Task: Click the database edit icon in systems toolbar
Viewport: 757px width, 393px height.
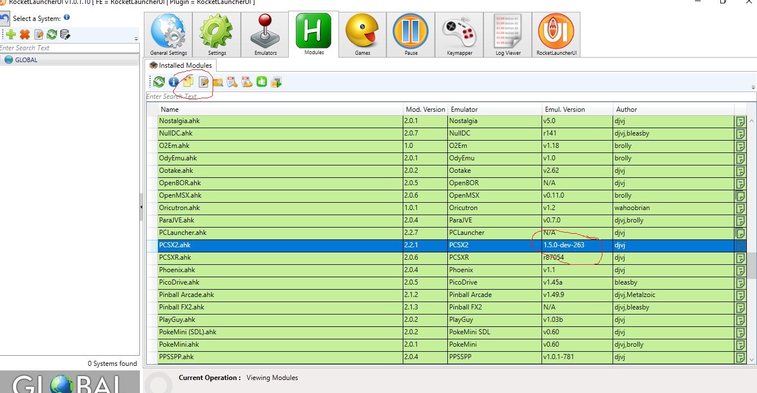Action: click(65, 34)
